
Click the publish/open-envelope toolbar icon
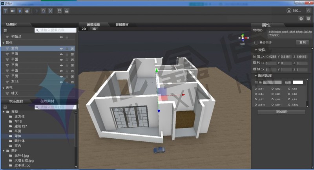tap(67, 11)
